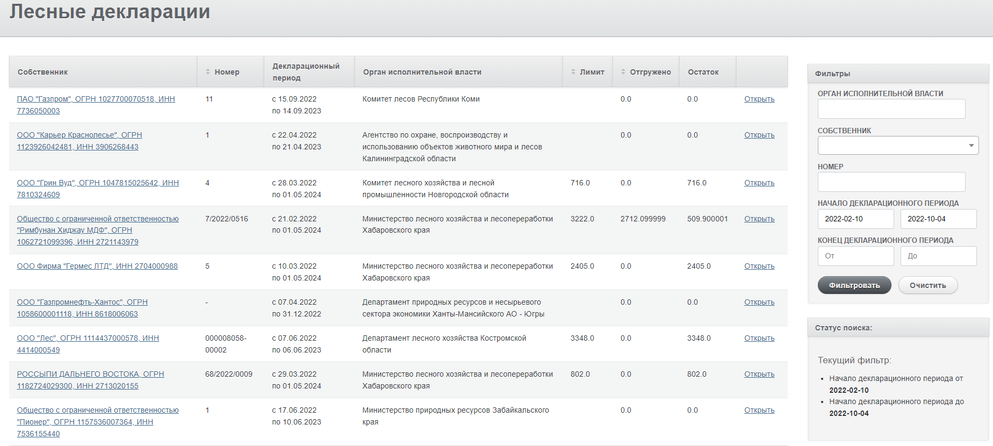Select period start date field 2022-02-10

856,219
